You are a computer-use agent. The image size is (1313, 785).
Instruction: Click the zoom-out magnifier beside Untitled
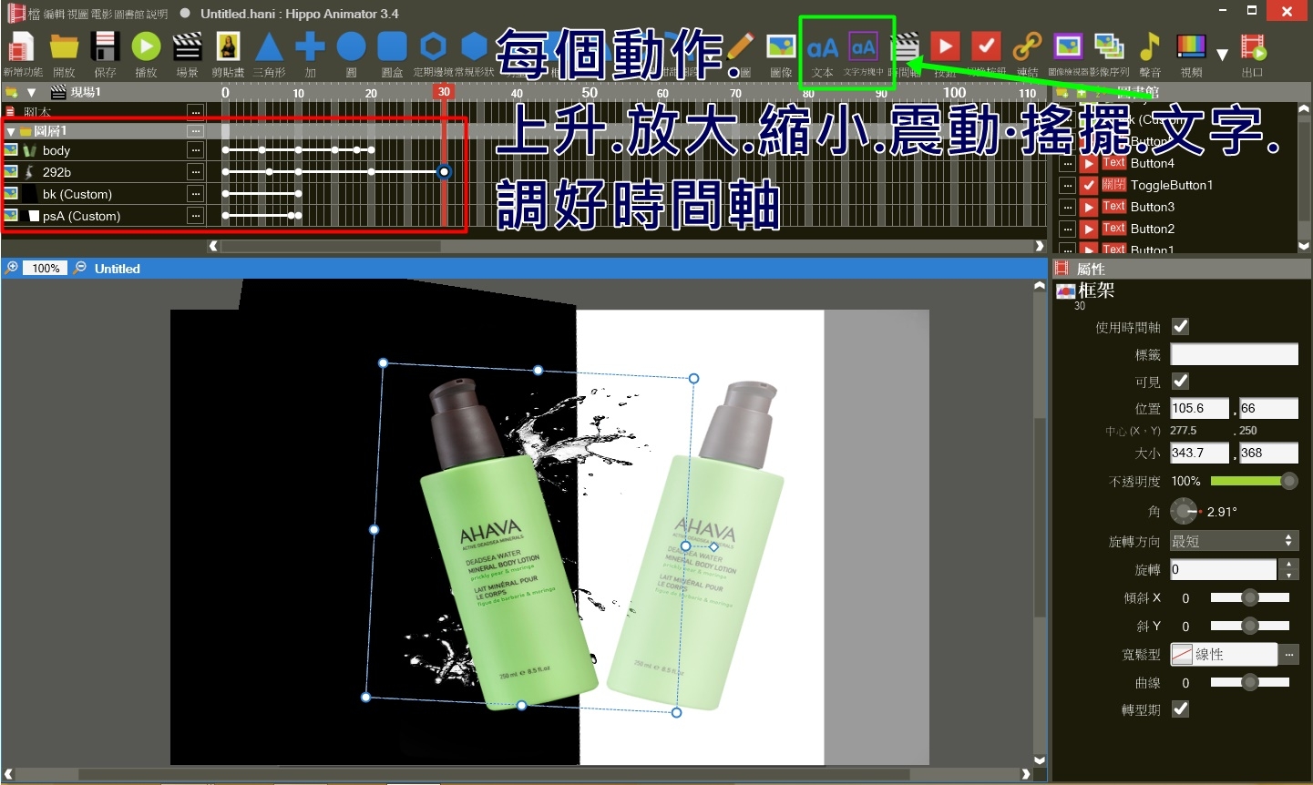click(x=80, y=268)
